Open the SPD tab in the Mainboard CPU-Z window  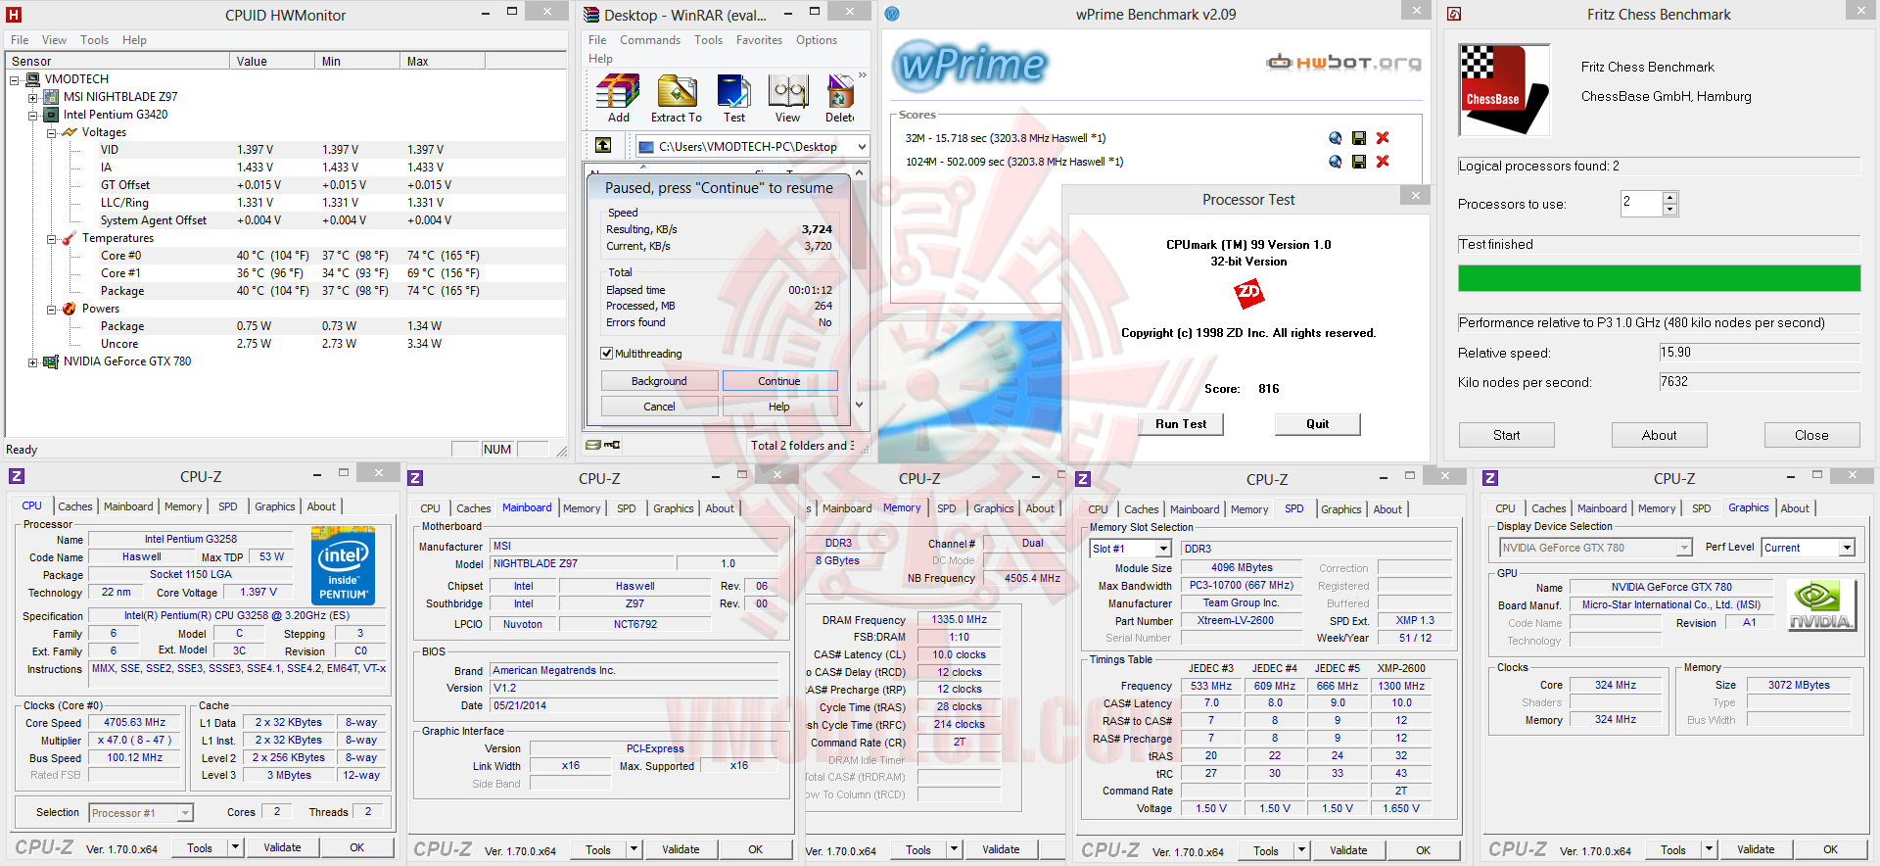coord(627,508)
